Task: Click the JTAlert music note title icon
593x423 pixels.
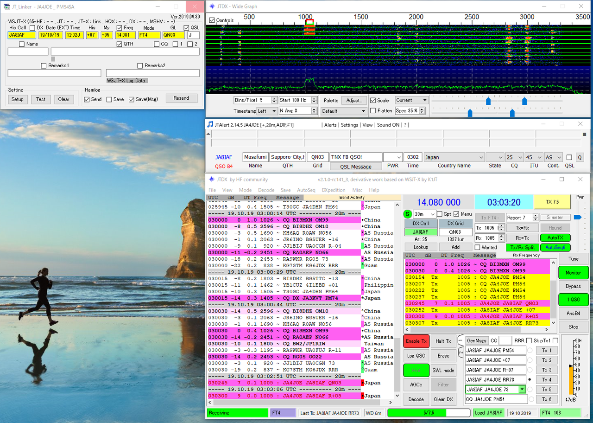Action: pyautogui.click(x=210, y=124)
